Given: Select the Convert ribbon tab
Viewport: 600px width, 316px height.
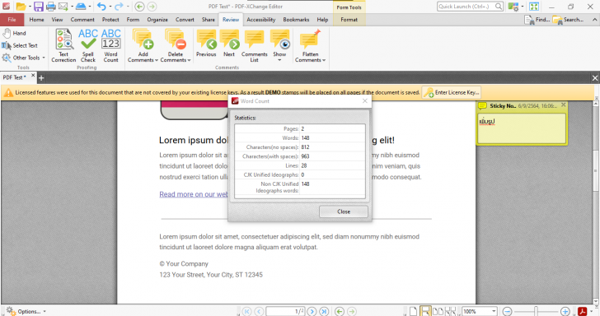Looking at the screenshot, I should coord(185,20).
